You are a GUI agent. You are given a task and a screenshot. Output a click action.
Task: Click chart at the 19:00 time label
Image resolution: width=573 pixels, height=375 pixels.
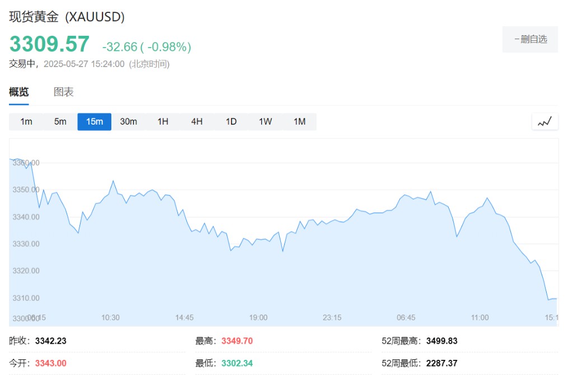(x=258, y=317)
